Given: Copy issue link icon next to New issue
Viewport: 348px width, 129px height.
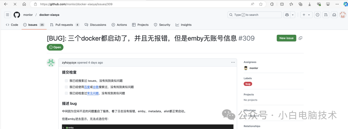Looking at the screenshot, I should pyautogui.click(x=301, y=38).
